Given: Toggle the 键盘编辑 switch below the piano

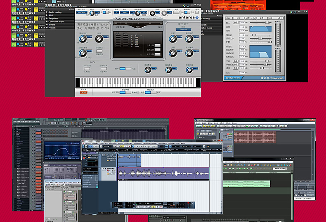Looking at the screenshot, I should pyautogui.click(x=125, y=92).
